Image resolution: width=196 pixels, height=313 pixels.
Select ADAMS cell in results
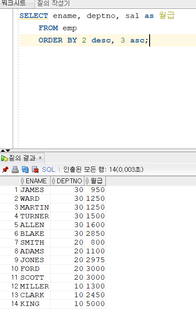coord(35,251)
